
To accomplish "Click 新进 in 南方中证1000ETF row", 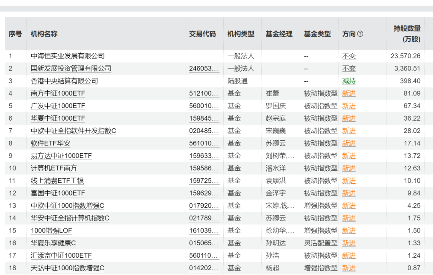I will [x=349, y=93].
